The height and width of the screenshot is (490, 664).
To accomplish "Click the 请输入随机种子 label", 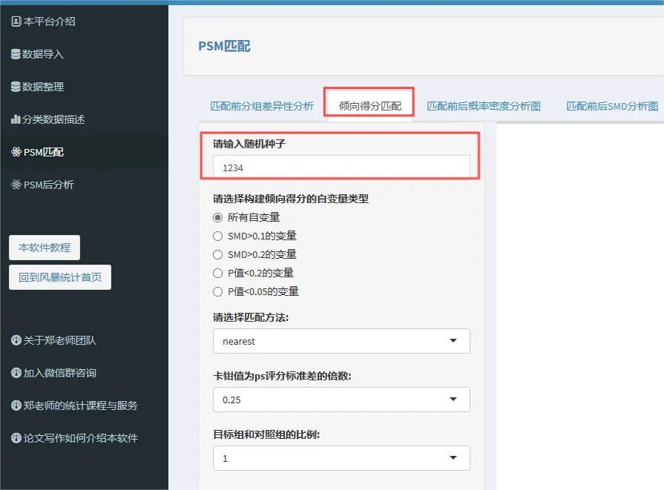I will (x=249, y=144).
